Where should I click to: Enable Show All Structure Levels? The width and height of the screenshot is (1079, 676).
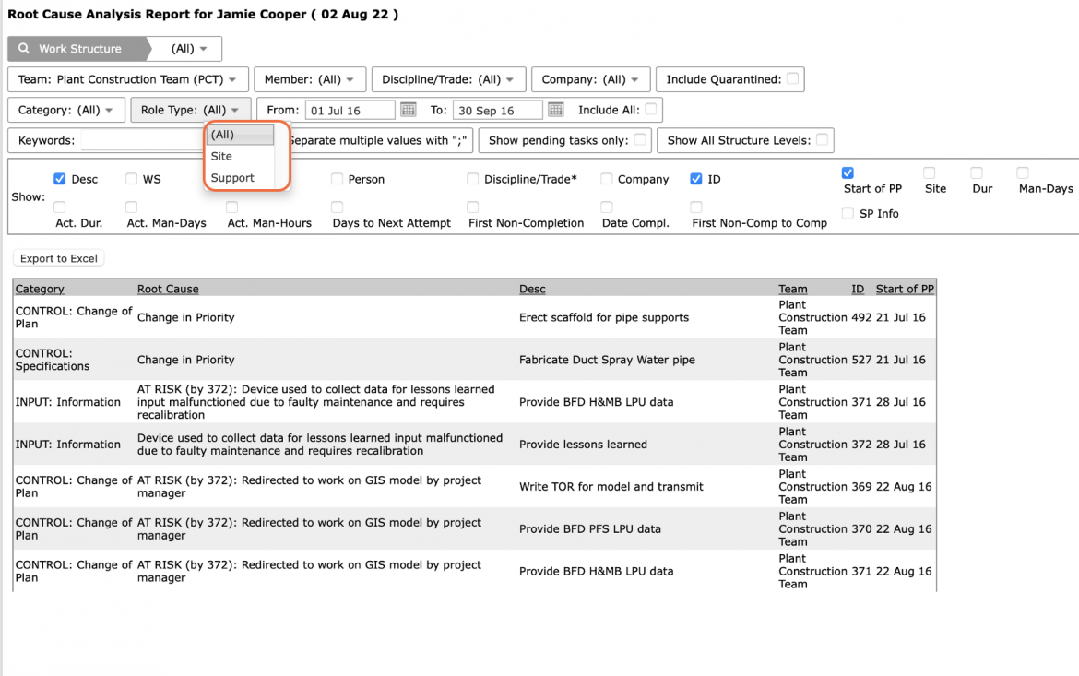pyautogui.click(x=823, y=139)
